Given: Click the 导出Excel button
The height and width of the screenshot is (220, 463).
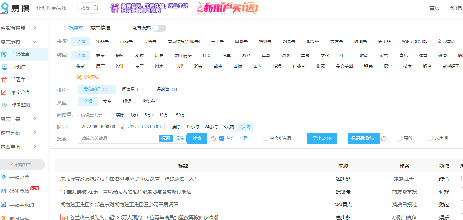Looking at the screenshot, I should tap(322, 138).
